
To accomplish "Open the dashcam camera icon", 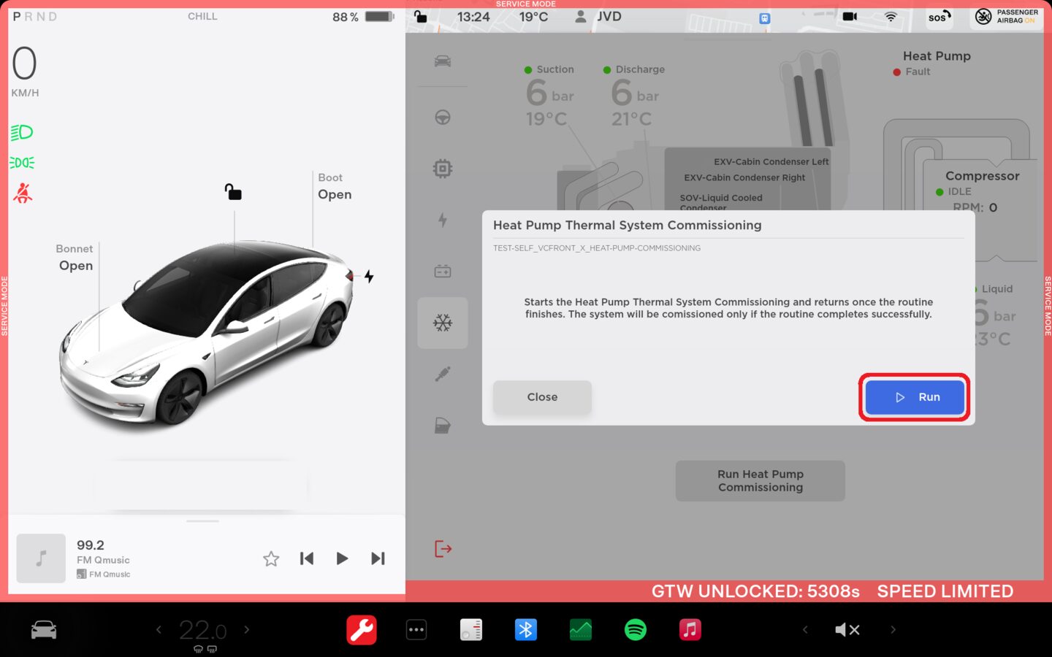I will (850, 16).
